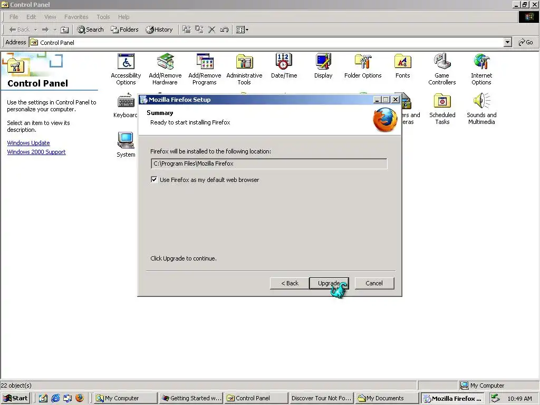Image resolution: width=540 pixels, height=405 pixels.
Task: Click Cancel in Firefox Setup
Action: [374, 283]
